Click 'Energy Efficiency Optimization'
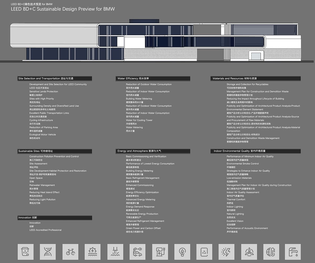The width and height of the screenshot is (315, 263). coord(142,192)
